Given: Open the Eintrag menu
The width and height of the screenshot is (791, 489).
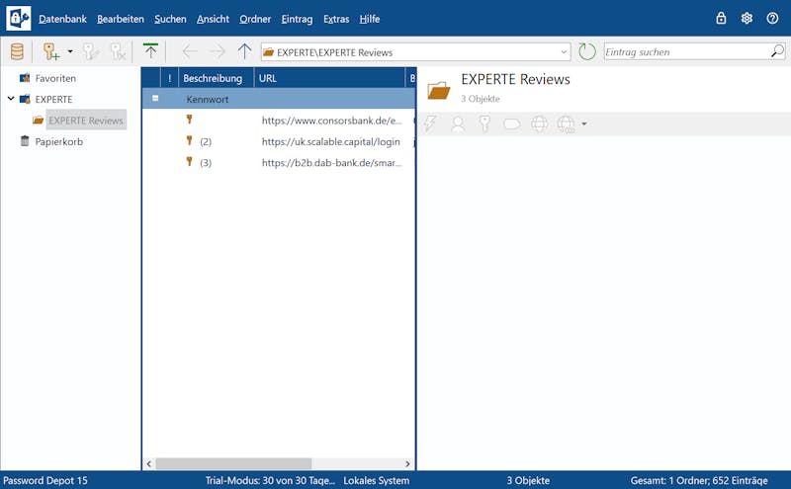Looking at the screenshot, I should coord(297,19).
